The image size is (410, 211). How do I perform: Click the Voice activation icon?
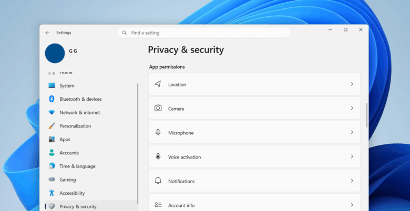point(158,157)
